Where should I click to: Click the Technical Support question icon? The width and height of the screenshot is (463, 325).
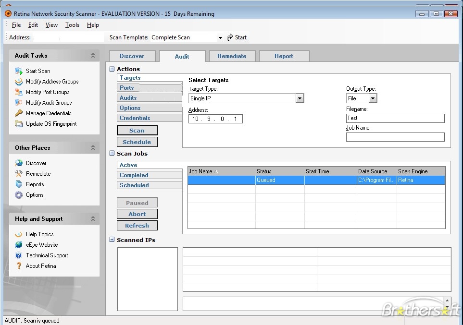[19, 255]
